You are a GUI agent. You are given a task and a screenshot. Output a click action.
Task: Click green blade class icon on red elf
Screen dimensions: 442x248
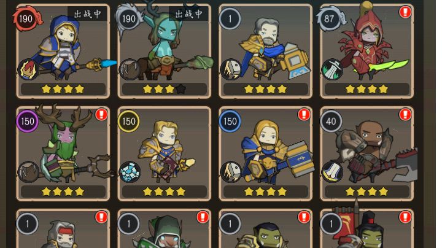click(332, 69)
